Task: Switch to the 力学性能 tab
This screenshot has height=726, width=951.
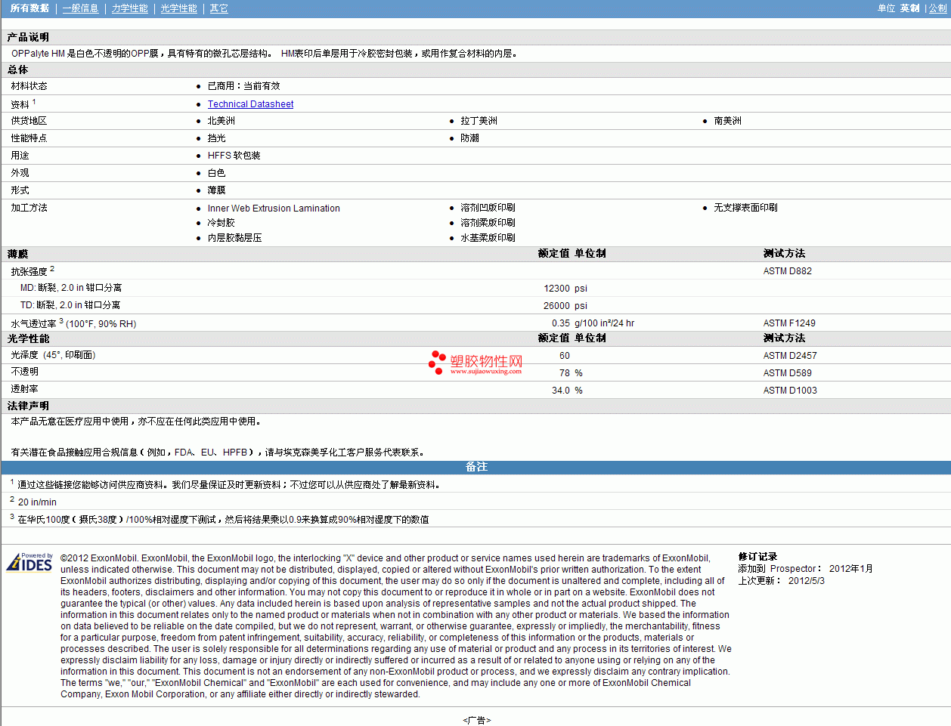Action: pyautogui.click(x=130, y=8)
